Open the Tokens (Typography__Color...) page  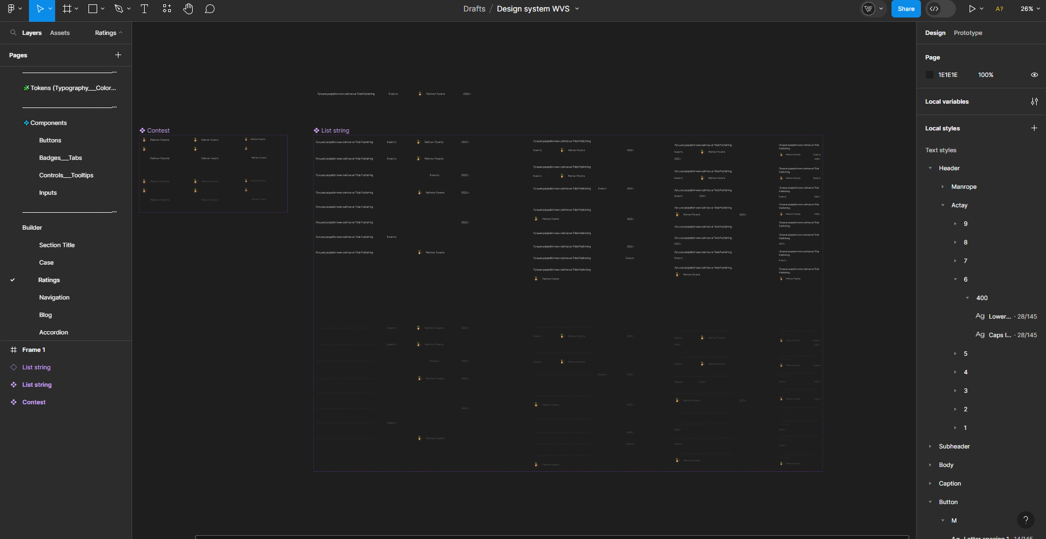coord(69,88)
